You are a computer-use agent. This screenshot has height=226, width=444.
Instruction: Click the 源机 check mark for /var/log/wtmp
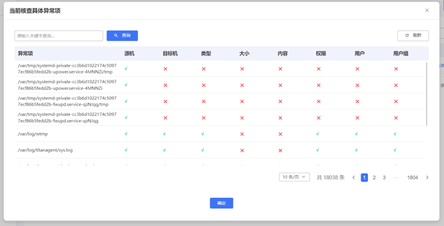click(126, 133)
